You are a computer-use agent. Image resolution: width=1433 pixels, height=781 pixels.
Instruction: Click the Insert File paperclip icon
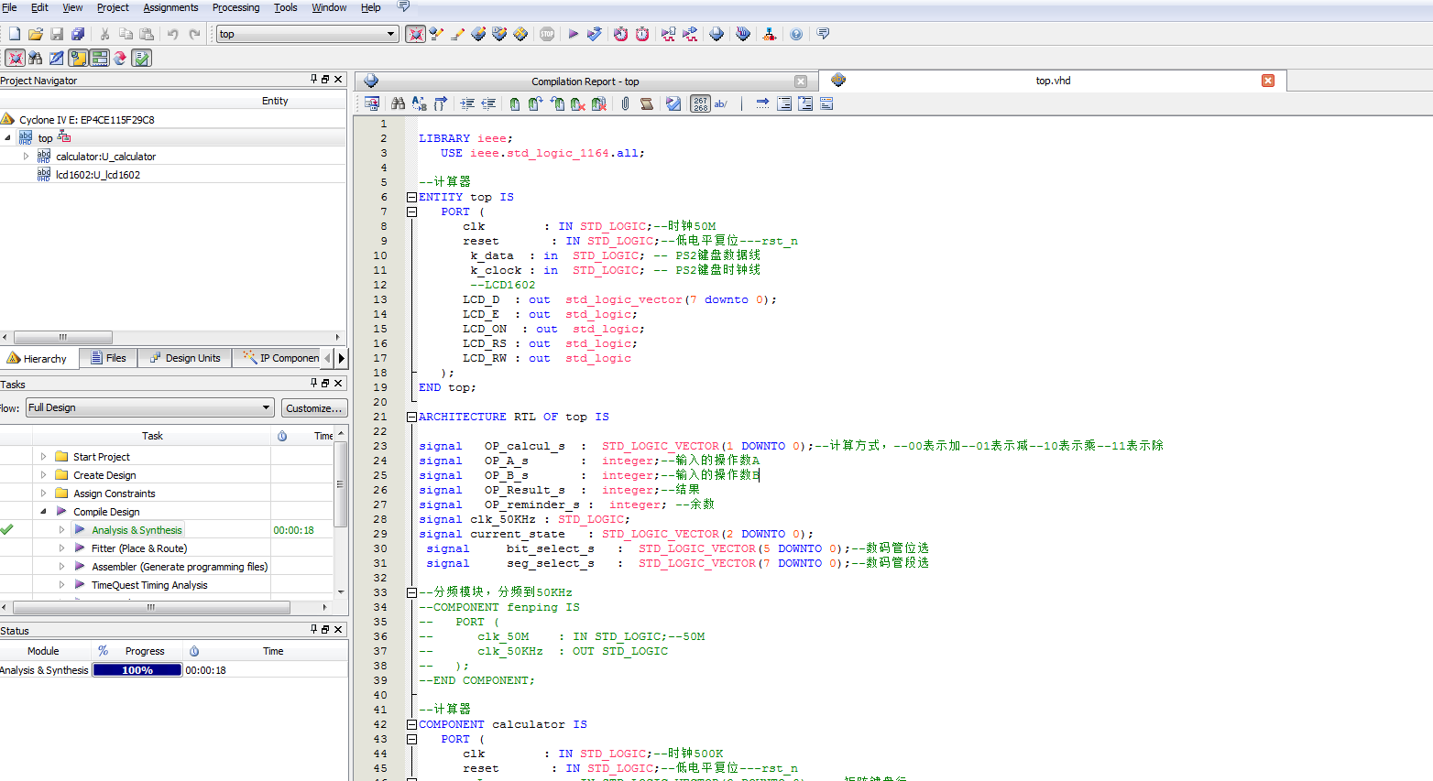coord(625,103)
